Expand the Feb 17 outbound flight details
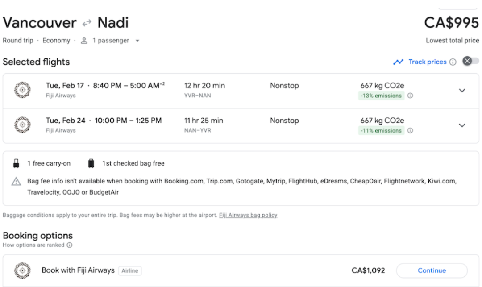 [x=462, y=91]
